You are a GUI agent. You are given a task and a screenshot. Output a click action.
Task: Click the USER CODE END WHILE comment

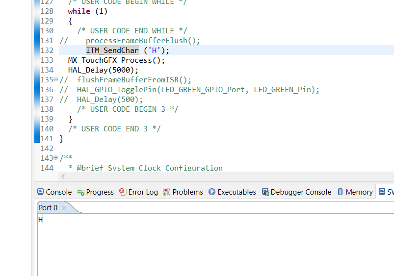(x=132, y=31)
